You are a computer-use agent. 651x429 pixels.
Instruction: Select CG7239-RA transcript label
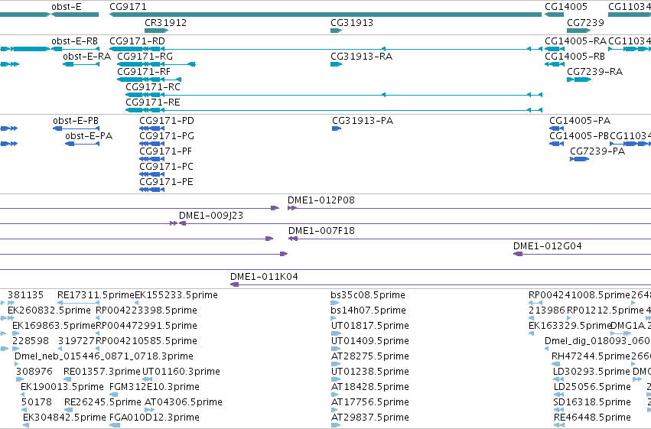point(595,72)
